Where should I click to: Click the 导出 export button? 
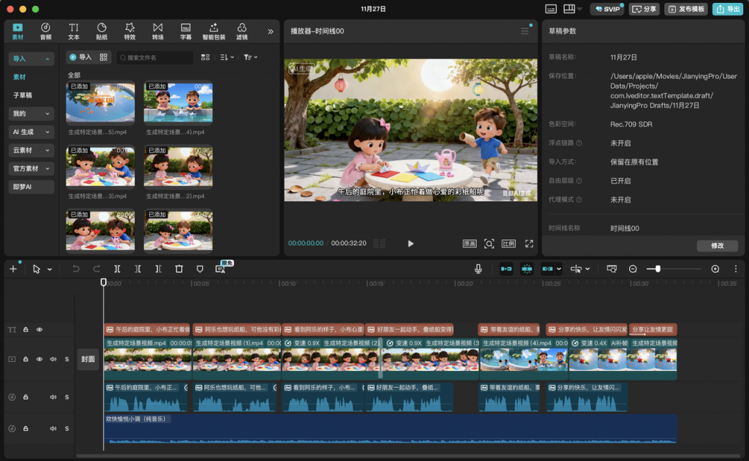tap(728, 9)
